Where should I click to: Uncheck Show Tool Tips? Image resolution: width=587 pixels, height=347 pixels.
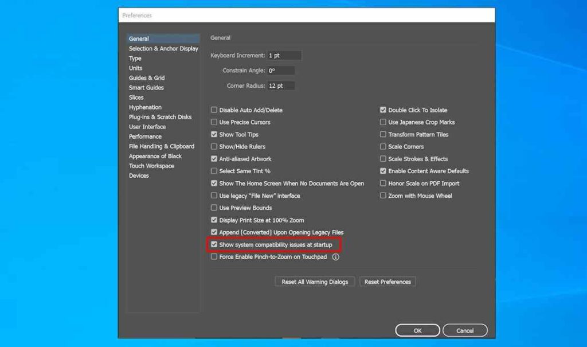click(x=214, y=134)
